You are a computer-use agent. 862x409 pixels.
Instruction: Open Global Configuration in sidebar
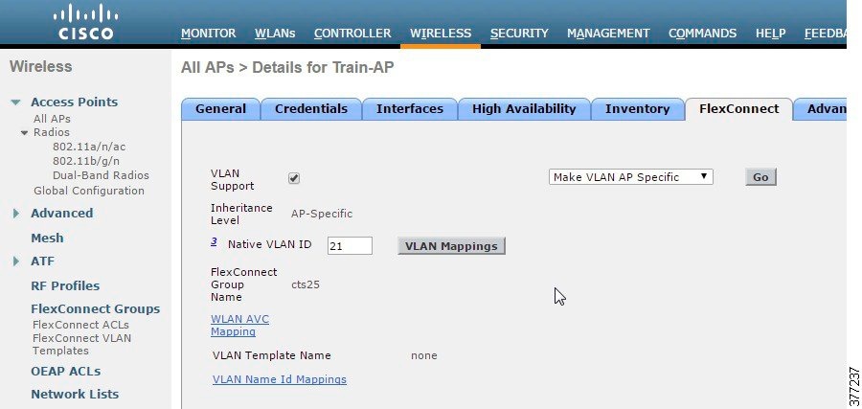click(89, 191)
